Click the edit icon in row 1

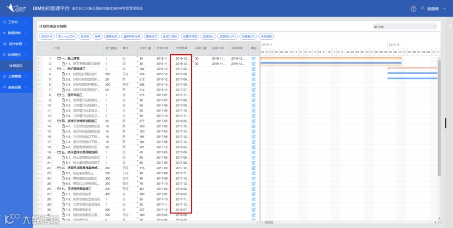coord(253,58)
